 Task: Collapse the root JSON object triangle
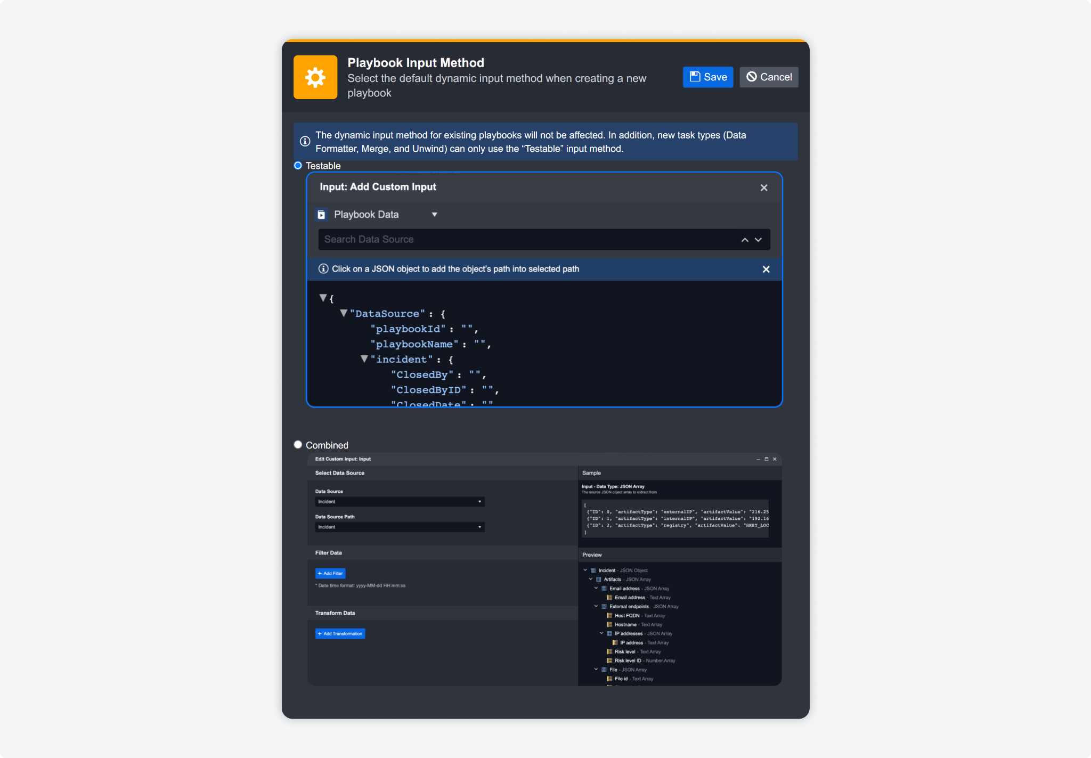[x=323, y=298]
